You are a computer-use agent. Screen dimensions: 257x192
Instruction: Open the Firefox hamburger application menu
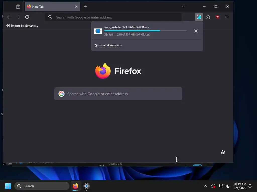tap(227, 17)
